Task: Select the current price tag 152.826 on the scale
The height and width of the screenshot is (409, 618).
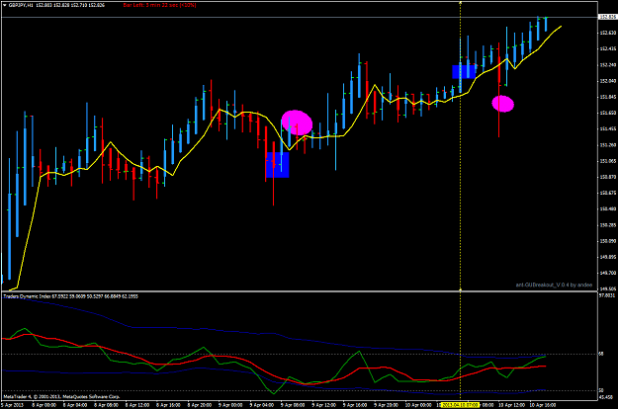Action: click(x=607, y=17)
